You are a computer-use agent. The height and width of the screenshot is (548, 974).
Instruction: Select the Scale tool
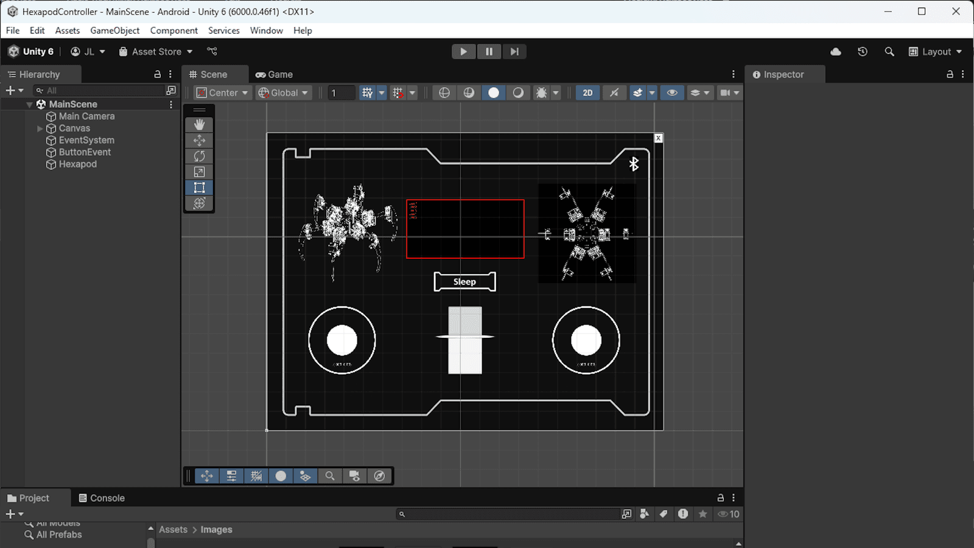[199, 172]
